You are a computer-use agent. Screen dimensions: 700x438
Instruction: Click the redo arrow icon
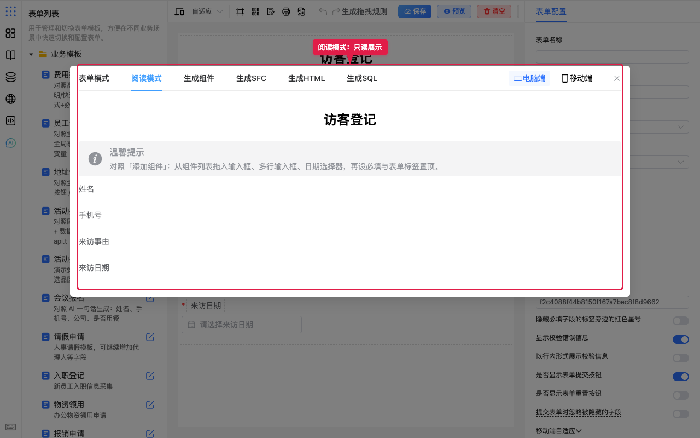point(336,11)
